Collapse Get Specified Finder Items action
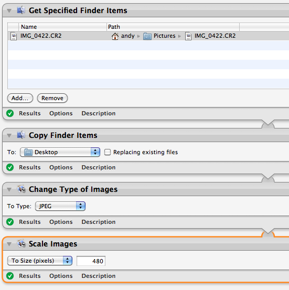This screenshot has height=290, width=289. [x=9, y=10]
